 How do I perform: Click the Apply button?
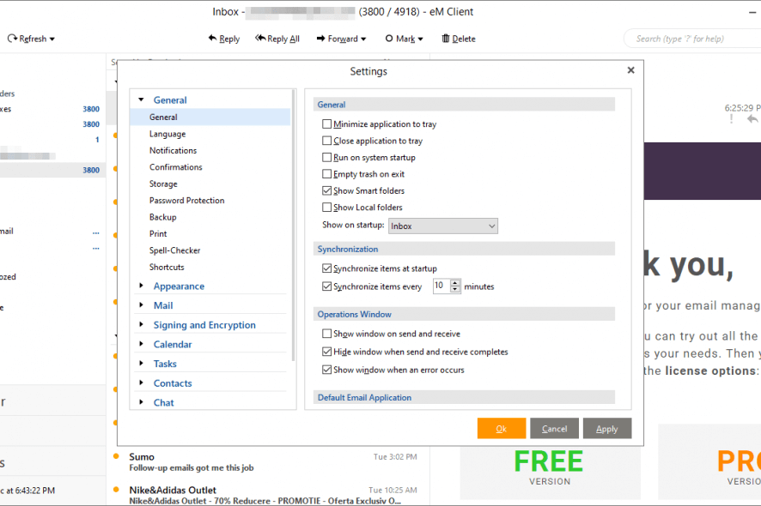607,429
